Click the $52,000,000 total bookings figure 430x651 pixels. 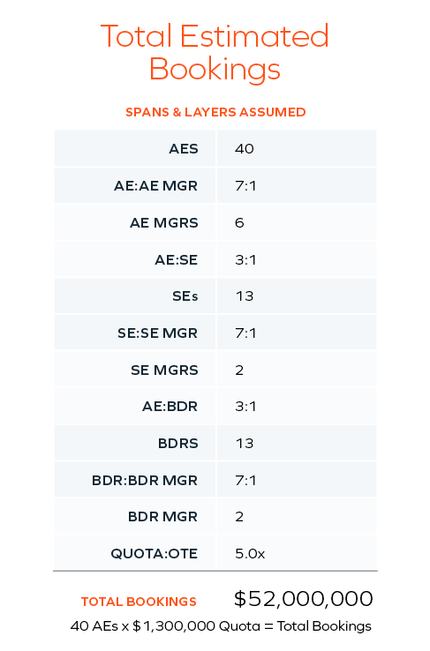click(x=303, y=599)
